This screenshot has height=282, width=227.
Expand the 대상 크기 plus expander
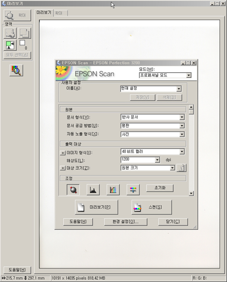tap(63, 168)
